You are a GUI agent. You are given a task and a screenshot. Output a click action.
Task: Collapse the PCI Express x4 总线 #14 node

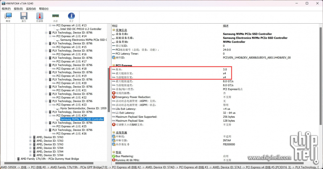coord(50,36)
